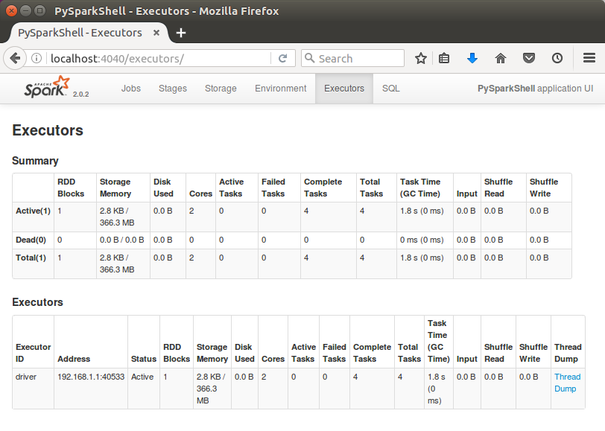Click the search magnifier icon in search box
This screenshot has height=431, width=605.
(309, 58)
